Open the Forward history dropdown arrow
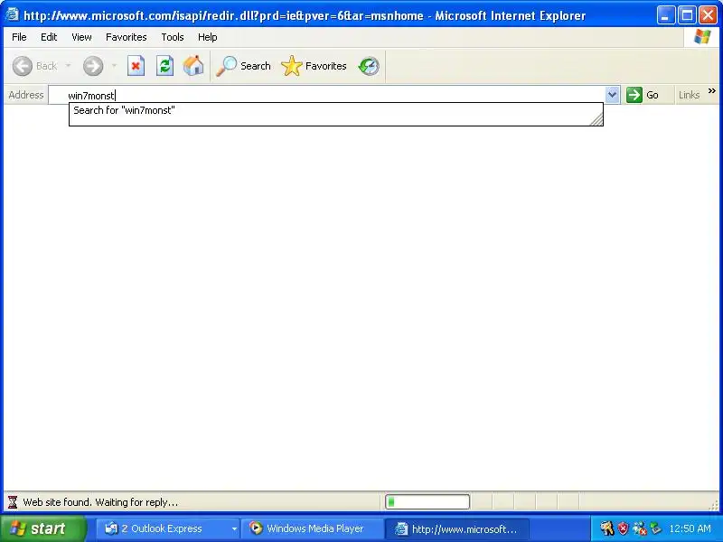Image resolution: width=723 pixels, height=542 pixels. 114,66
